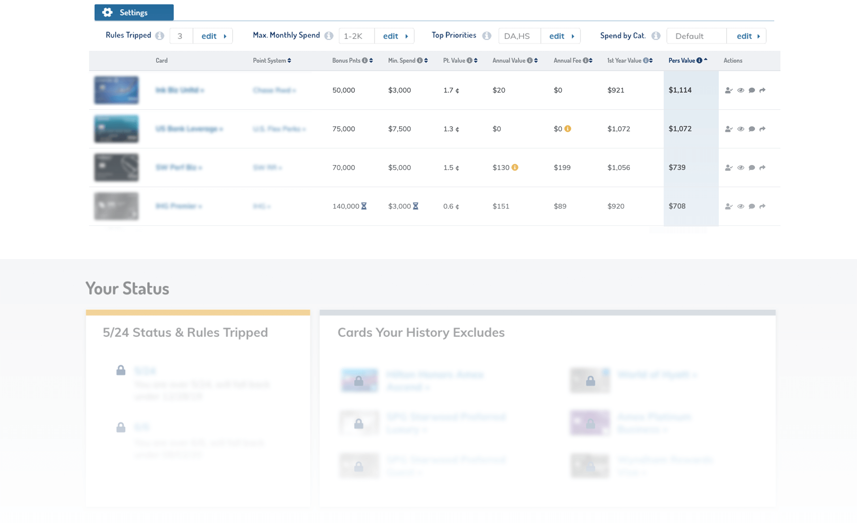This screenshot has width=857, height=523.
Task: Click the share arrow icon in the $739 row
Action: coord(762,168)
